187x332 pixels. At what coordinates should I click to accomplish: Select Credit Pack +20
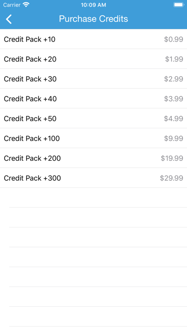(x=93, y=59)
